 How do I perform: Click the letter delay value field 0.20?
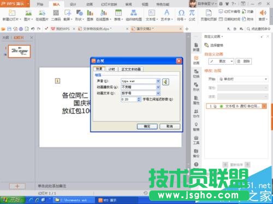(x=129, y=99)
